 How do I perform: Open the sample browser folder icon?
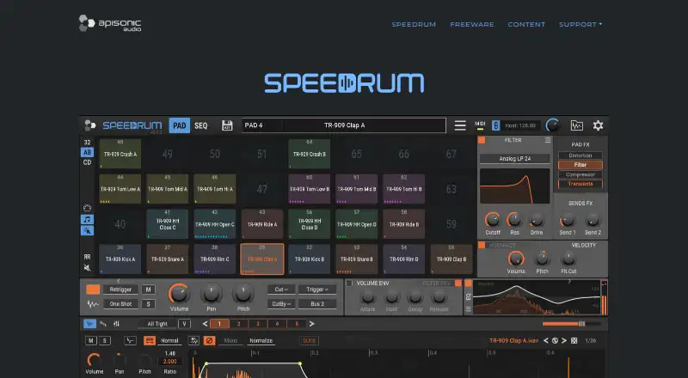click(576, 125)
